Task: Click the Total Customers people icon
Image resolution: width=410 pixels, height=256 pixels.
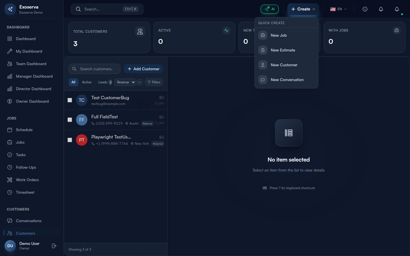Action: (140, 32)
